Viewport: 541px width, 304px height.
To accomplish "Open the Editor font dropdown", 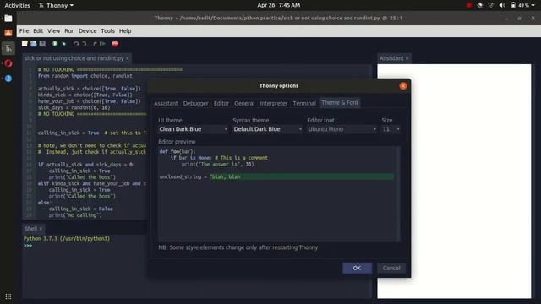I will point(342,129).
